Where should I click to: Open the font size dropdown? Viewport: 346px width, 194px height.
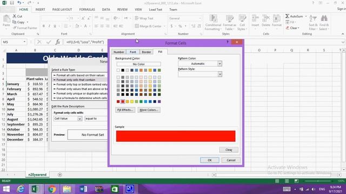(78, 18)
